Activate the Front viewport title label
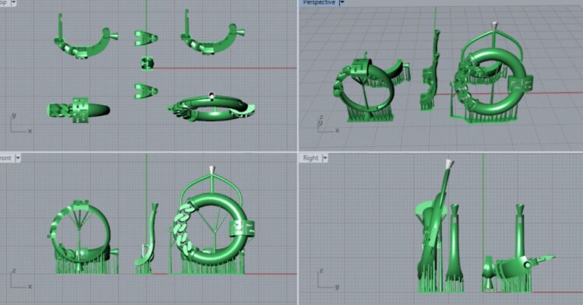Viewport: 583px width, 305px height. [5, 158]
